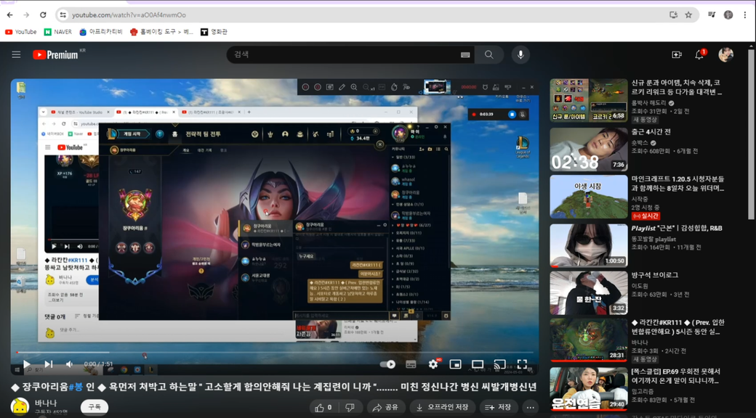Viewport: 756px width, 418px height.
Task: Click the 구독 subscribe button
Action: pyautogui.click(x=94, y=407)
